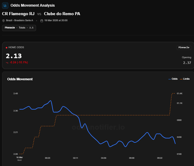This screenshot has width=194, height=166.
Task: Click the €1.4K limits axis label
Action: tap(180, 94)
